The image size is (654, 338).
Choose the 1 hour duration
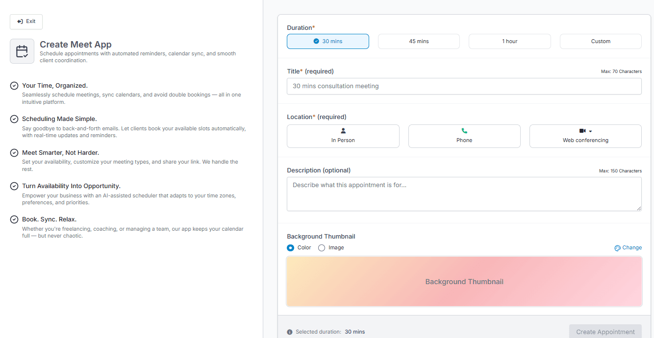(x=509, y=42)
